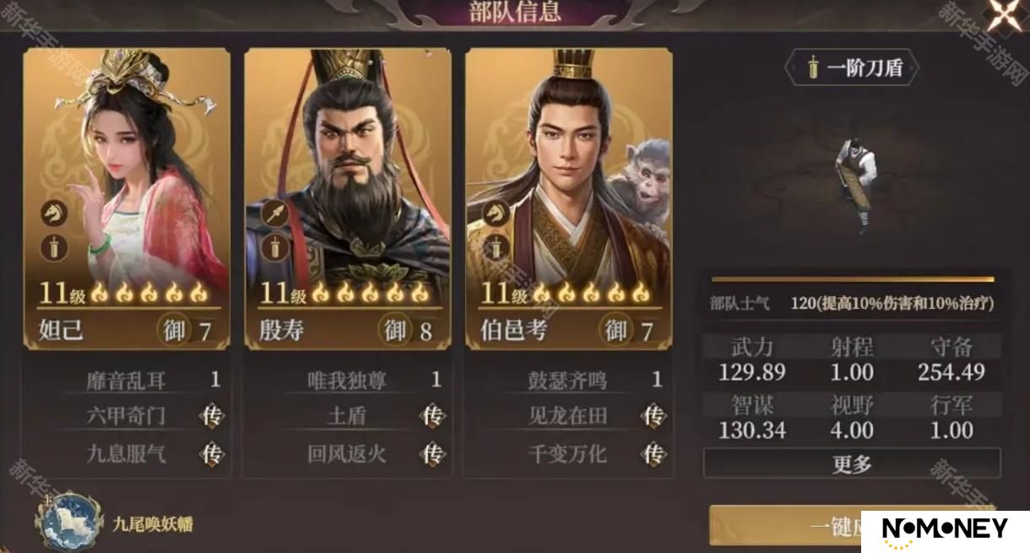
Task: Select the 唯我独尊 skill row
Action: click(x=362, y=379)
